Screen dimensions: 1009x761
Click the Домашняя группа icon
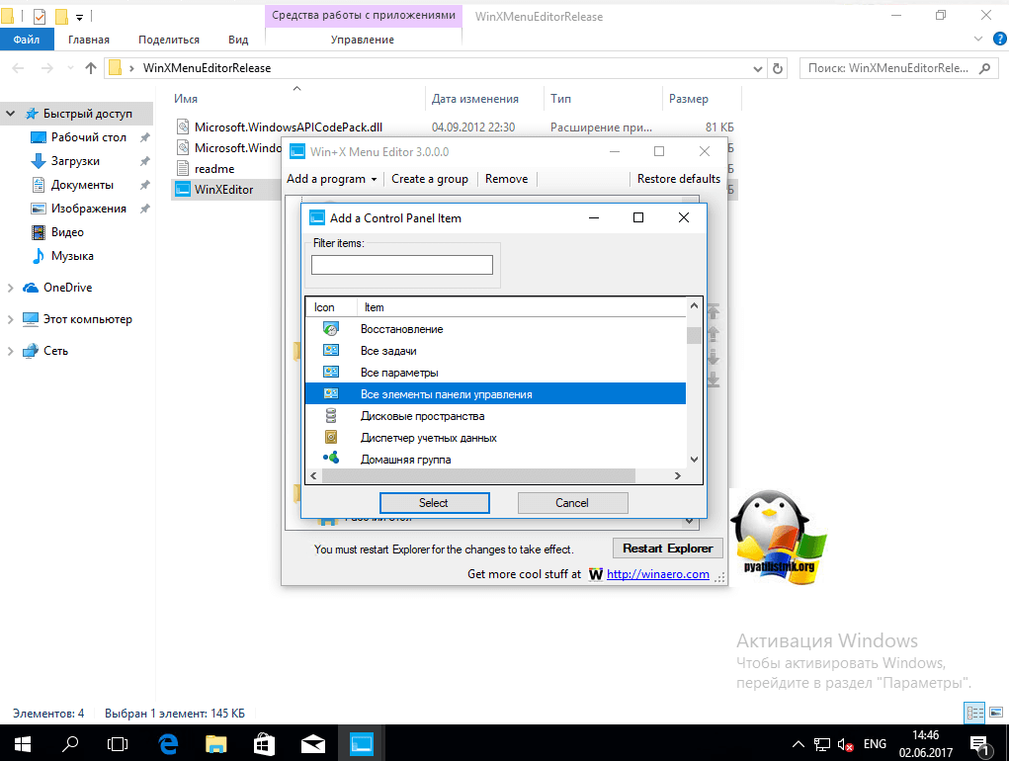(x=332, y=459)
